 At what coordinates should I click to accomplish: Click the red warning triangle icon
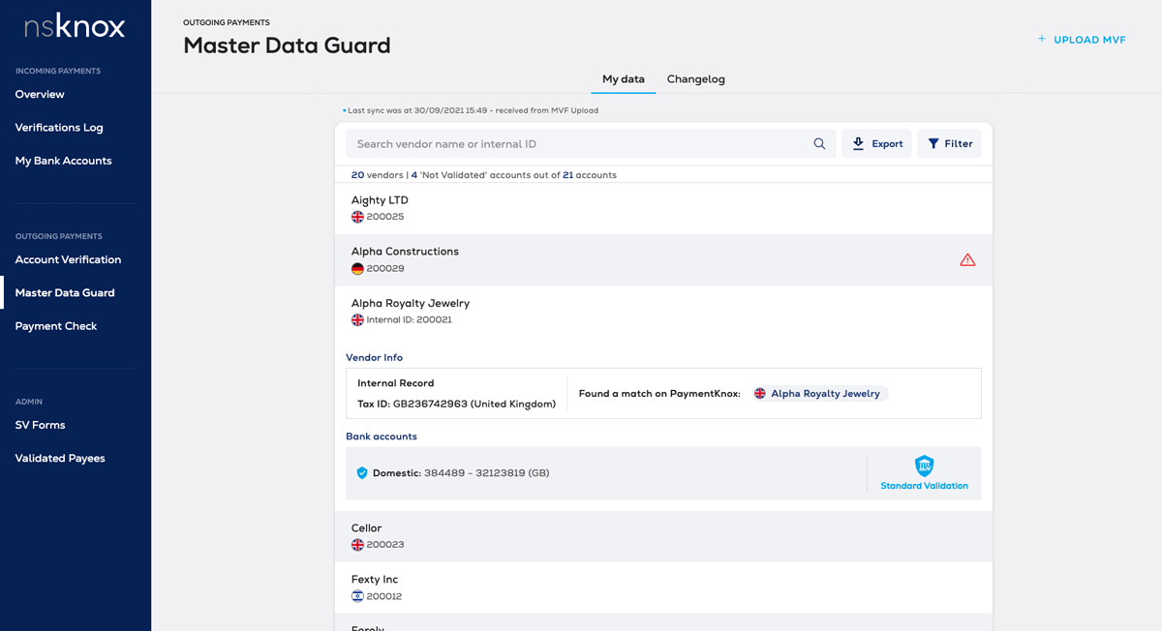point(967,259)
